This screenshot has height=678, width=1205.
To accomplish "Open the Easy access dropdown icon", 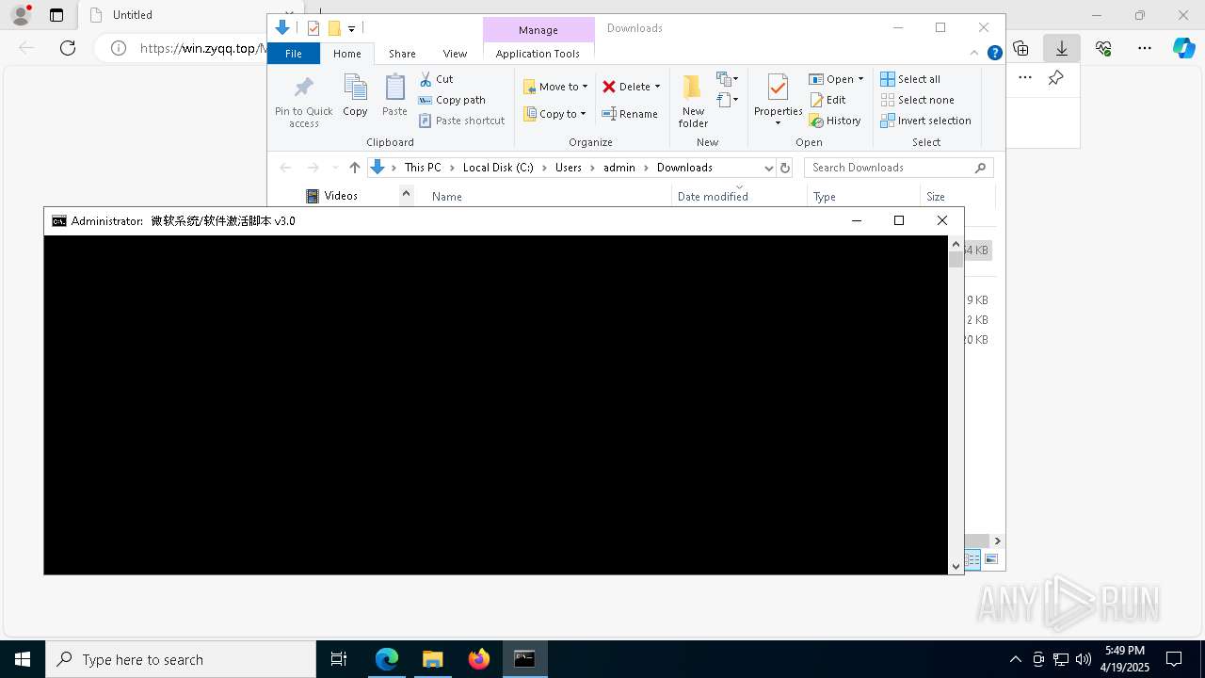I will (727, 100).
